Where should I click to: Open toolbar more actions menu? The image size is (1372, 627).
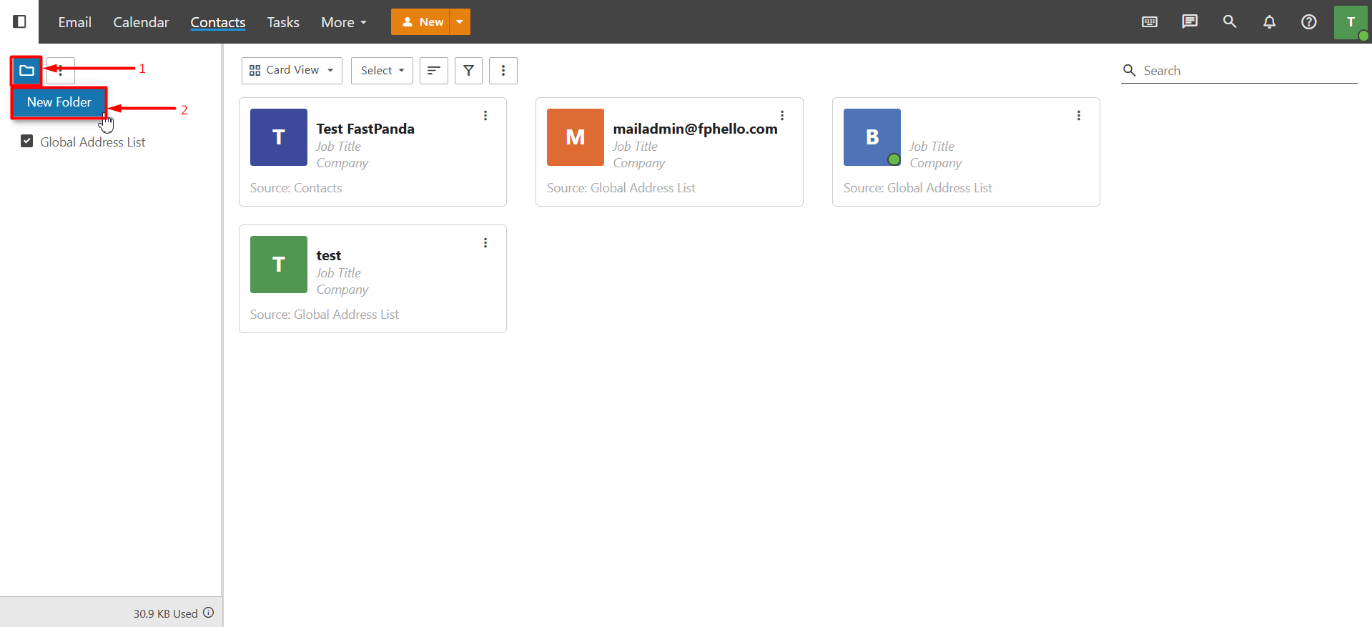(503, 70)
